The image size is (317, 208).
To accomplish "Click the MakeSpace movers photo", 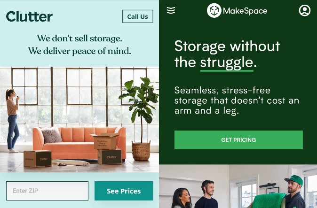I will [238, 186].
